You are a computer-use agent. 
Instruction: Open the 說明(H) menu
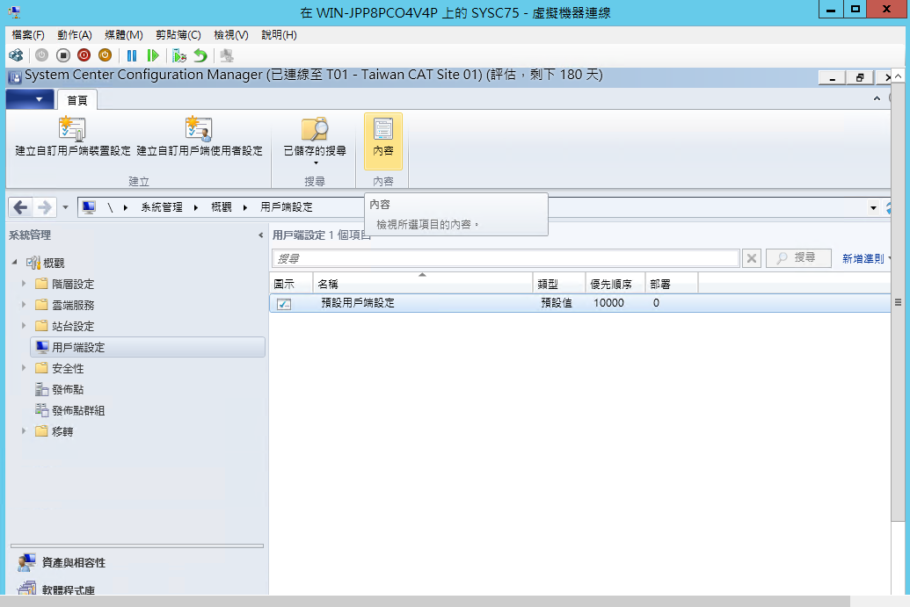pos(279,35)
